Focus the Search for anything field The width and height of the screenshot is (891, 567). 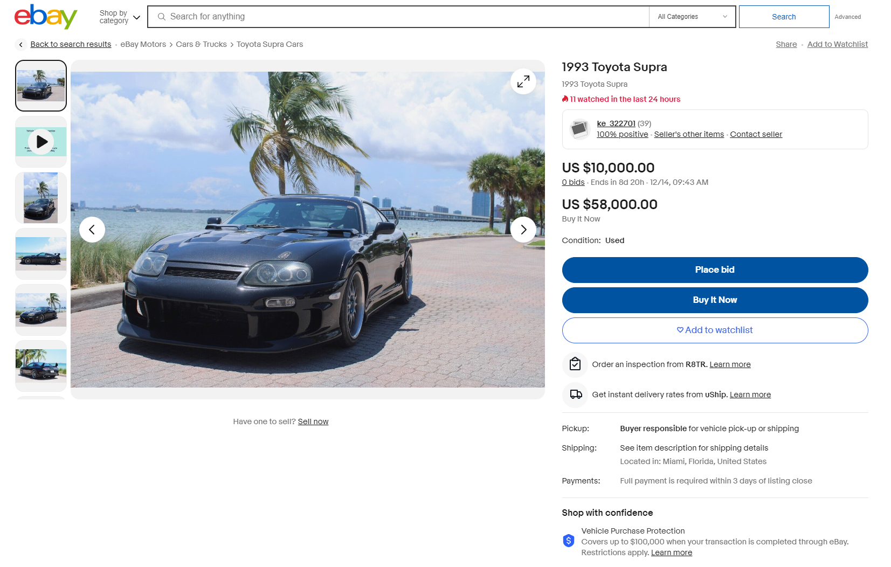pos(399,17)
